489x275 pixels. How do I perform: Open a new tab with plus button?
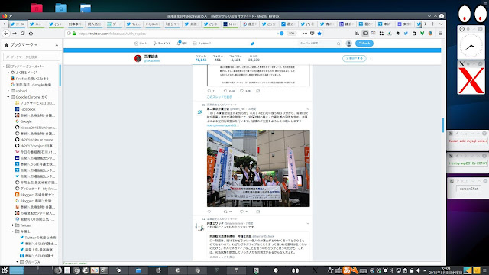(433, 24)
